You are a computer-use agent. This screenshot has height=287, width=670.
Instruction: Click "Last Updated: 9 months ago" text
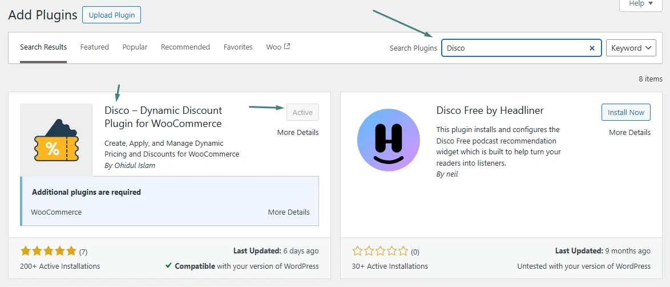pyautogui.click(x=603, y=251)
